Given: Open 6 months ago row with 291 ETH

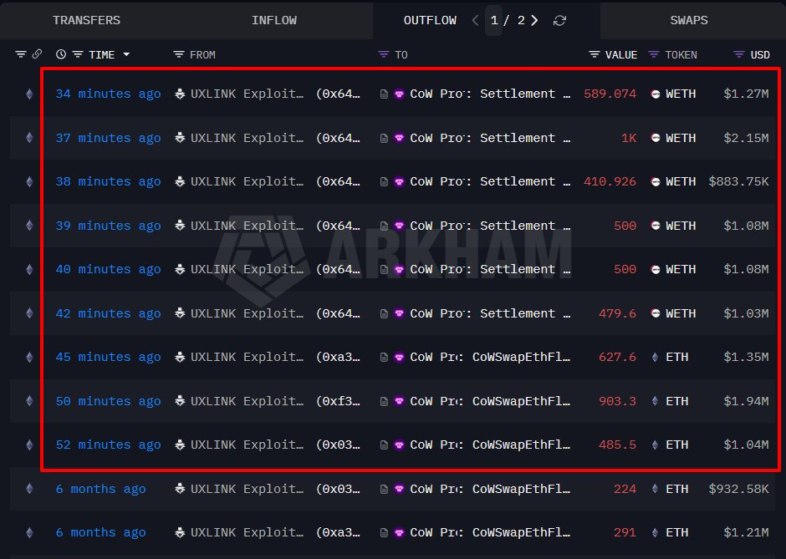Looking at the screenshot, I should (x=393, y=532).
